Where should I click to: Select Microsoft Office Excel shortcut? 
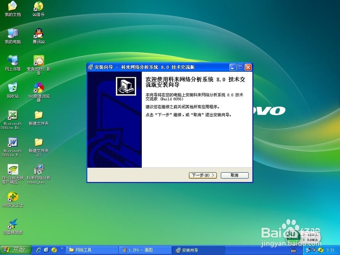(x=12, y=120)
